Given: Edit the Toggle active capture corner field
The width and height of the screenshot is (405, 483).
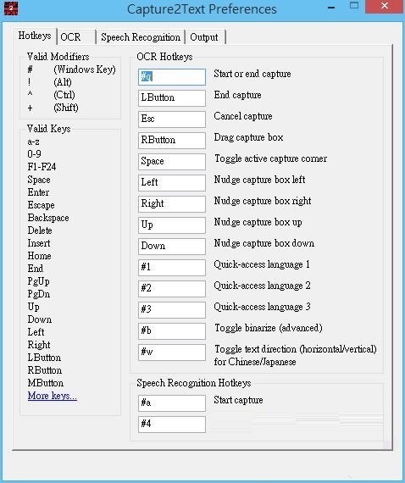Looking at the screenshot, I should [172, 162].
